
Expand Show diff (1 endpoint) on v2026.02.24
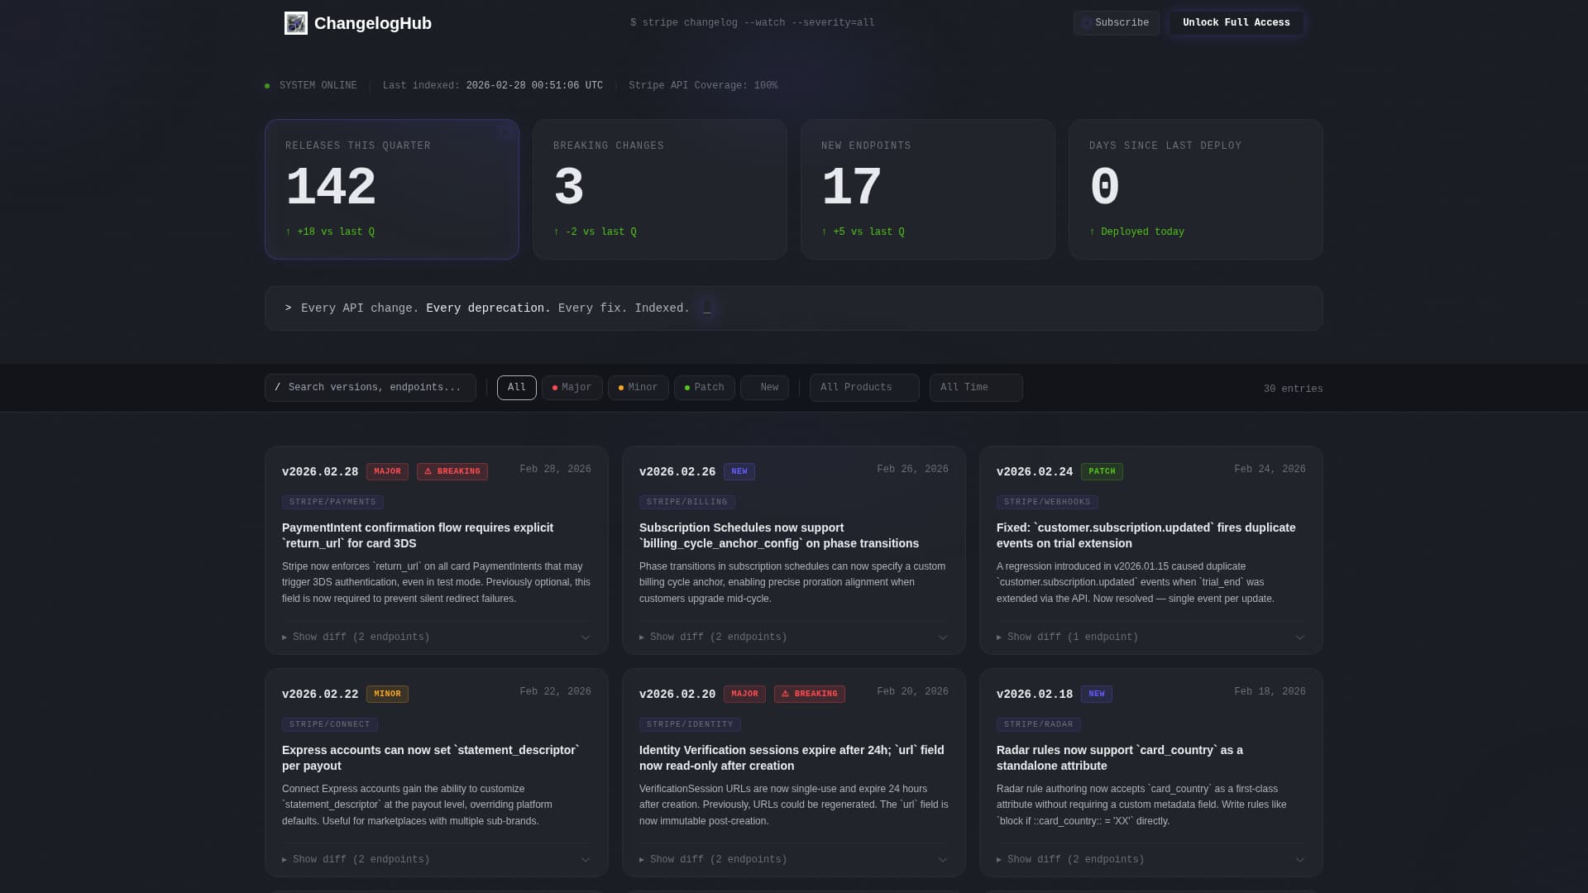(1067, 638)
